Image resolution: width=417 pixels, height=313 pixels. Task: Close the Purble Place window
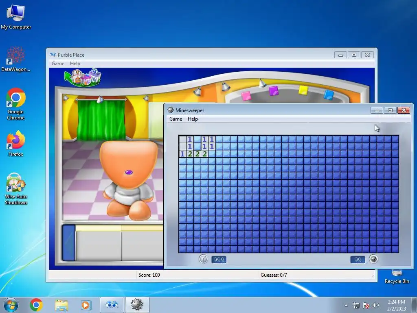(x=367, y=55)
